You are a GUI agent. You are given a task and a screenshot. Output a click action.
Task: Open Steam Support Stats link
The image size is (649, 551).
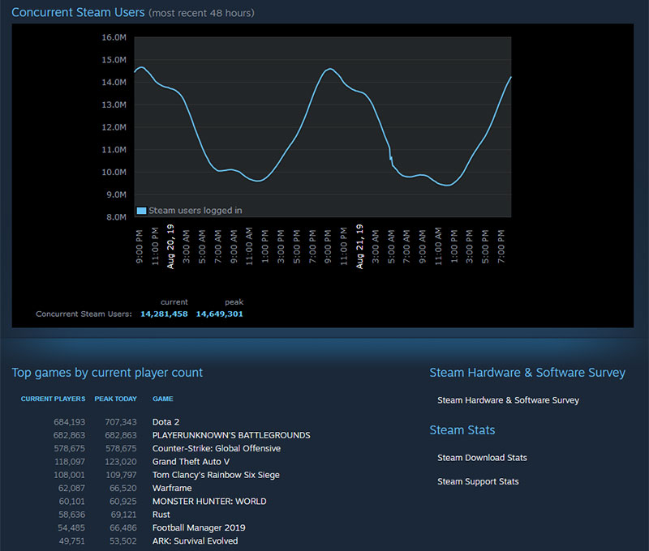[x=478, y=481]
